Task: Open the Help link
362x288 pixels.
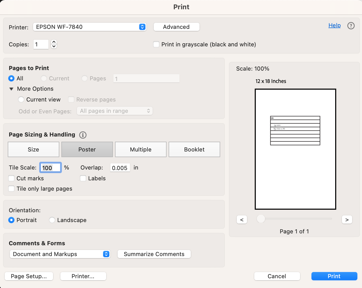Action: coord(334,25)
